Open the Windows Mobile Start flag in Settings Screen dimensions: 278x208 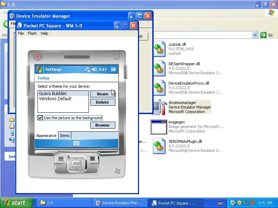39,69
